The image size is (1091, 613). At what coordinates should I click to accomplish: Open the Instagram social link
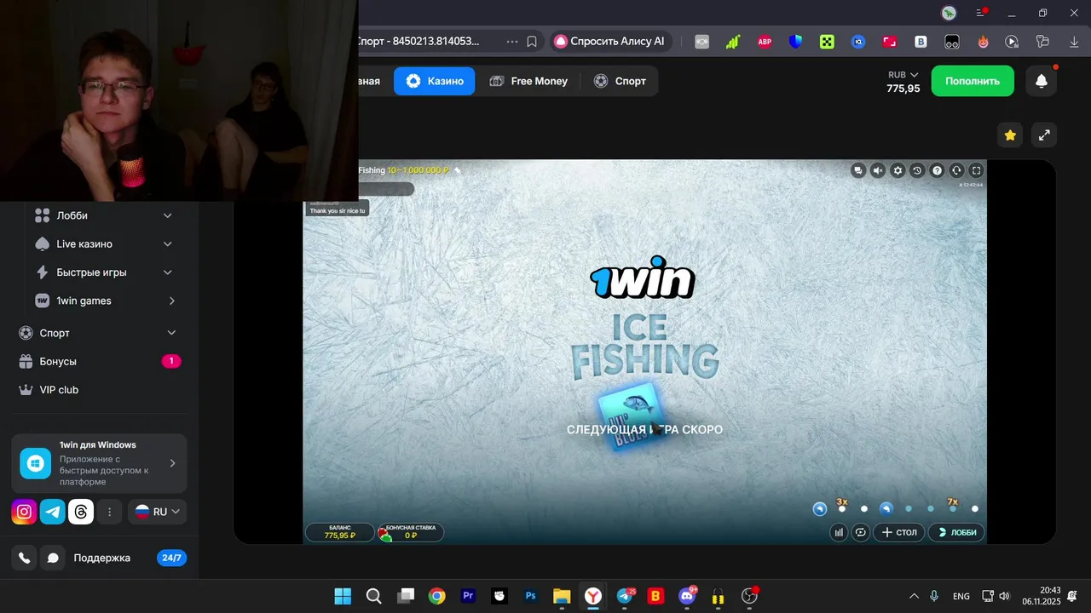point(24,512)
